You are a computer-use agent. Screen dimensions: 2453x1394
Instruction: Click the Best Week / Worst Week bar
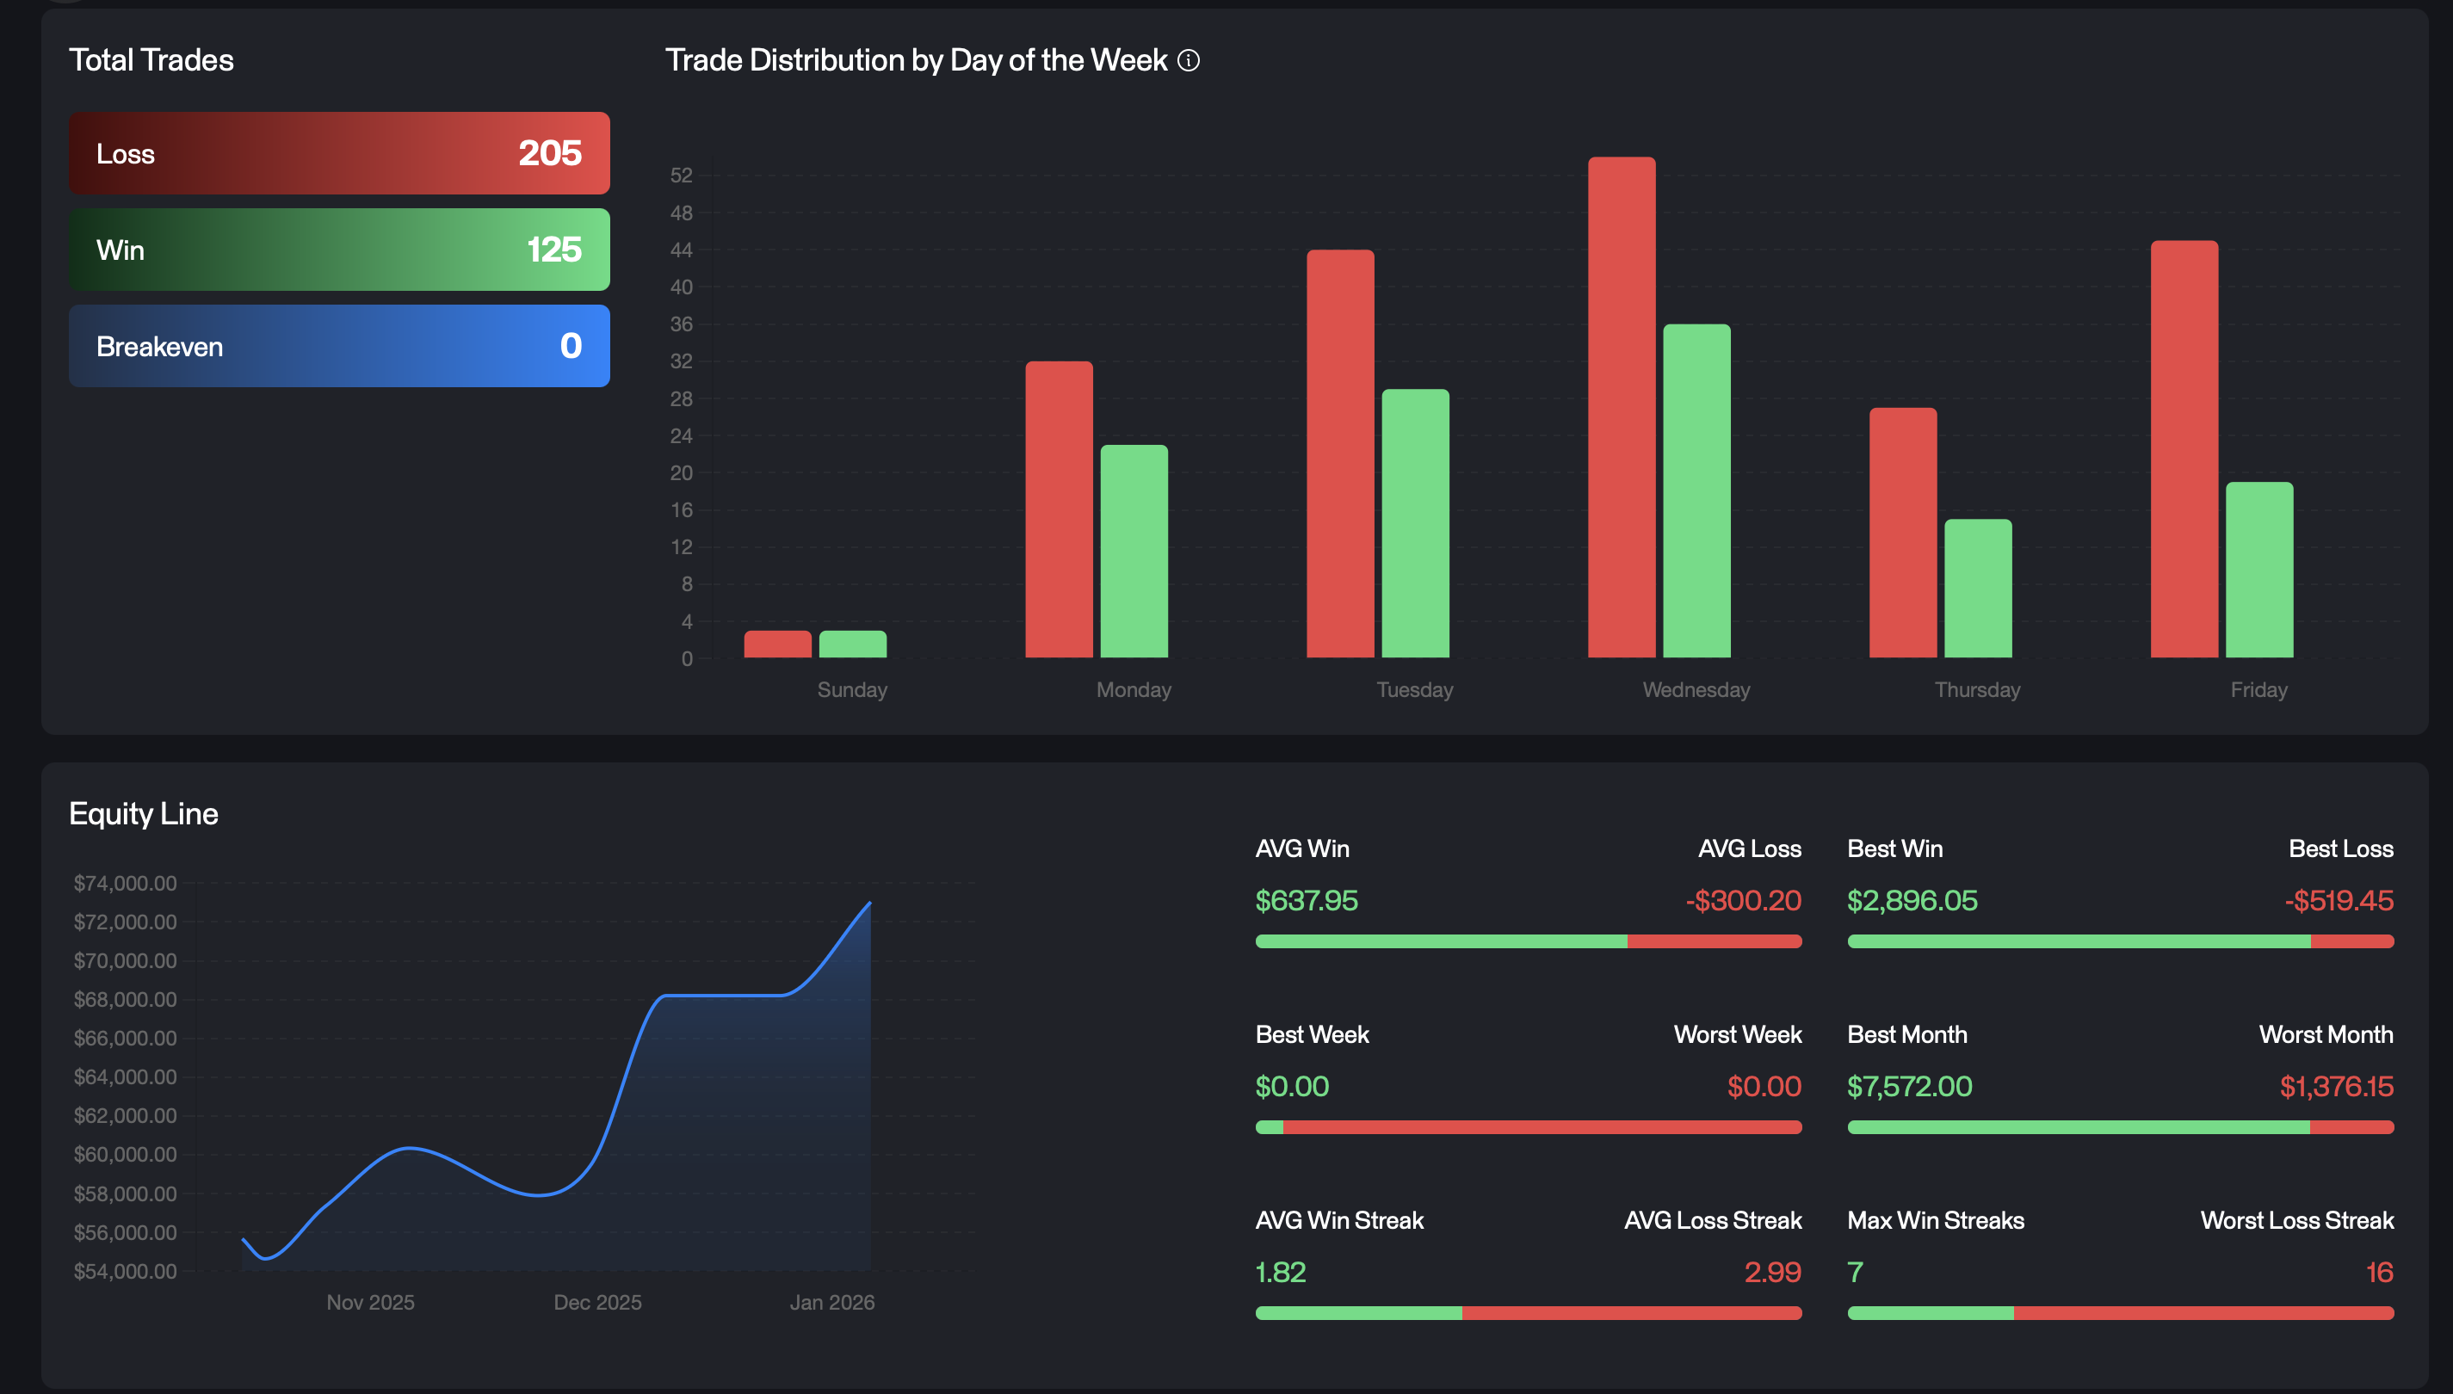[x=1528, y=1127]
